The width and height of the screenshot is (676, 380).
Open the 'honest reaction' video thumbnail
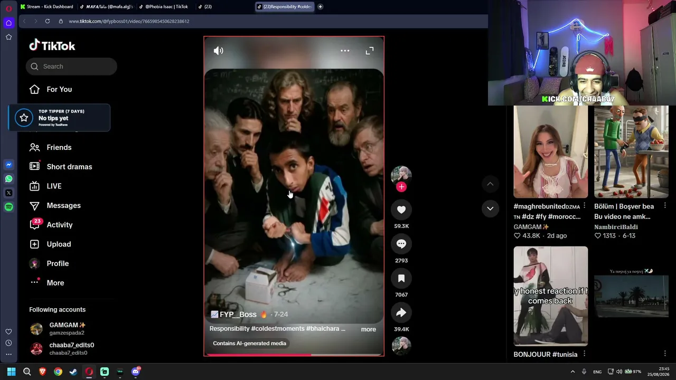tap(550, 296)
